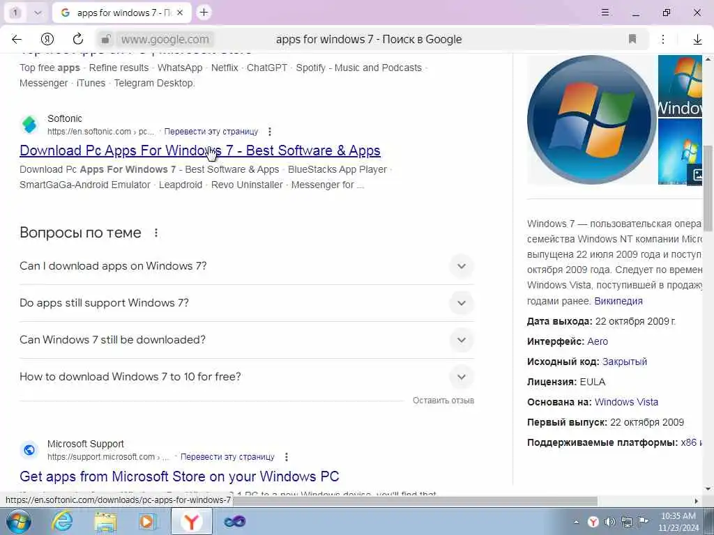Expand 'Can Windows 7 still be downloaded?'

246,340
